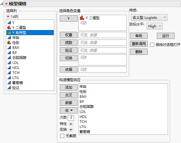Collapse the 模型规格 outline with gray triangle
Image resolution: width=181 pixels, height=143 pixels.
pos(1,4)
